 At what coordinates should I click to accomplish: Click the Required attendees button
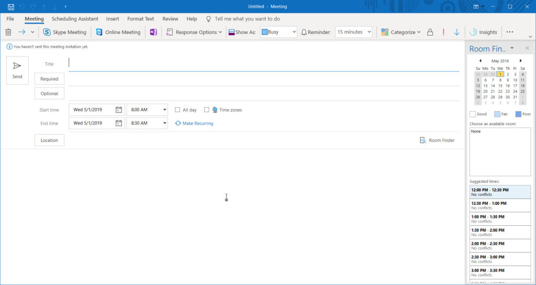click(49, 79)
